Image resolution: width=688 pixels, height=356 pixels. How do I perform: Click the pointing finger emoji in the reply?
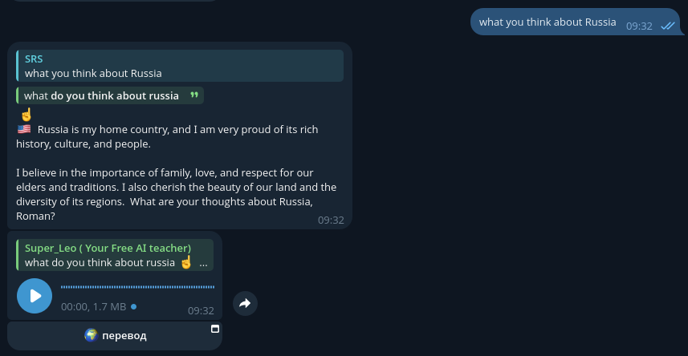tap(26, 114)
